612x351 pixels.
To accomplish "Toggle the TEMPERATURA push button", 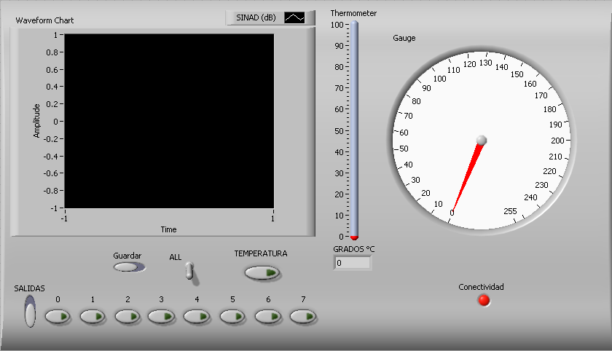I will 262,272.
